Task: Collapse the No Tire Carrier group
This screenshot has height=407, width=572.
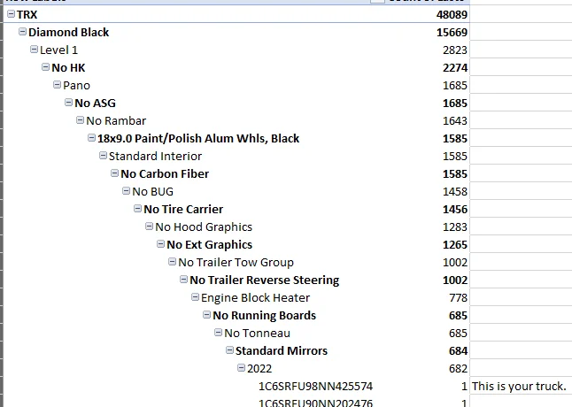Action: (x=137, y=209)
